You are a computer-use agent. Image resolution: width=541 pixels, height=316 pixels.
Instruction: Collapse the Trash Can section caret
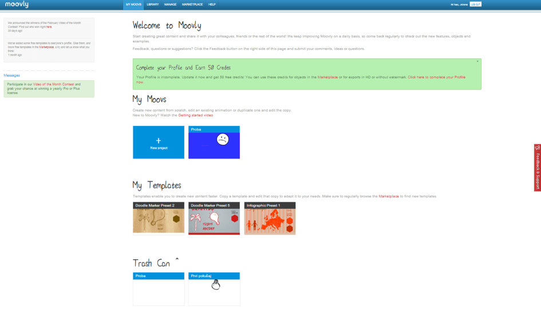click(177, 259)
